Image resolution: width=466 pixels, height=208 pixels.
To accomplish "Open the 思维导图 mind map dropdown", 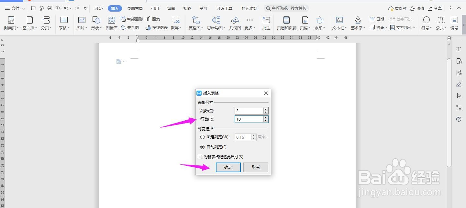I will click(216, 23).
